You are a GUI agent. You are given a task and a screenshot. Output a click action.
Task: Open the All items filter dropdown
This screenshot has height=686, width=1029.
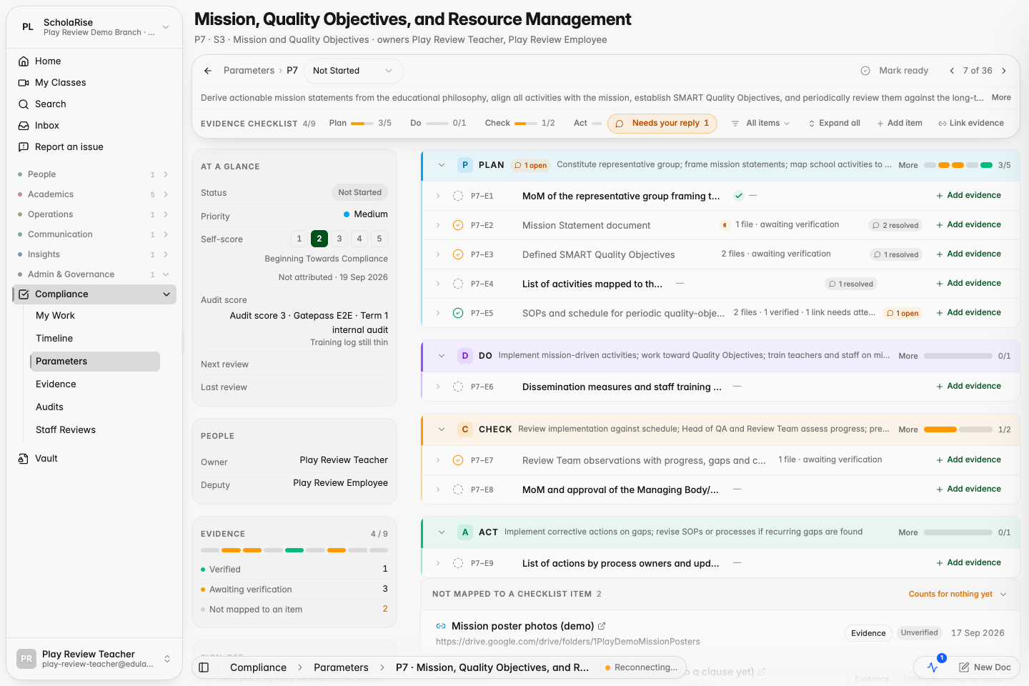(x=760, y=124)
